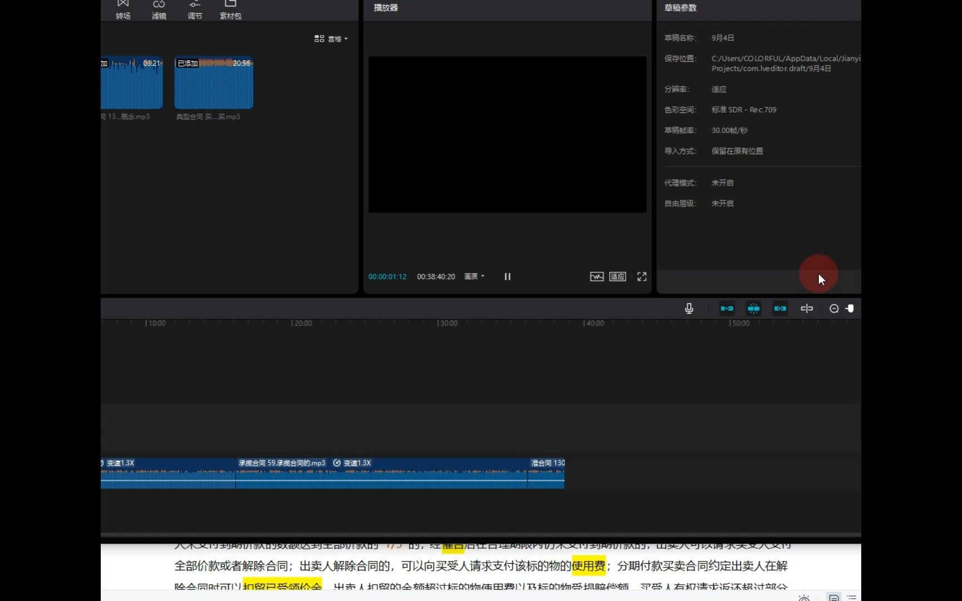This screenshot has width=962, height=601.
Task: Click the 草稿参数 panel title
Action: pyautogui.click(x=680, y=8)
